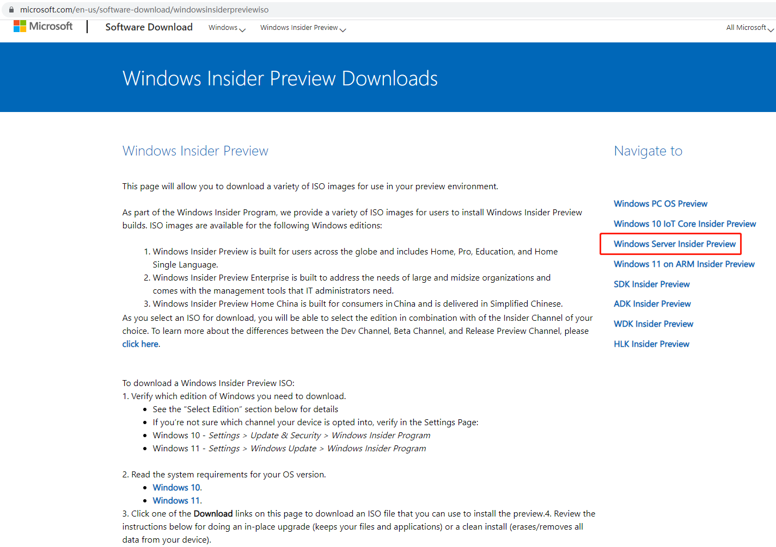Open ADK Insider Preview link
This screenshot has height=547, width=776.
click(x=652, y=304)
